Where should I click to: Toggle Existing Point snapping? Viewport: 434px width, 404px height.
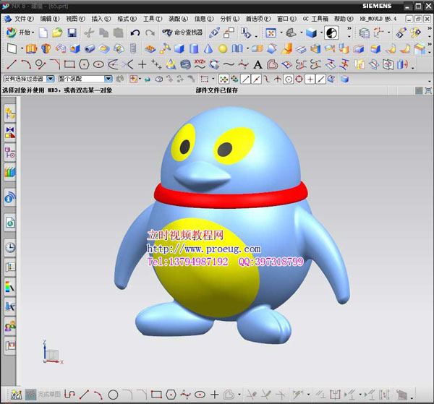click(310, 79)
